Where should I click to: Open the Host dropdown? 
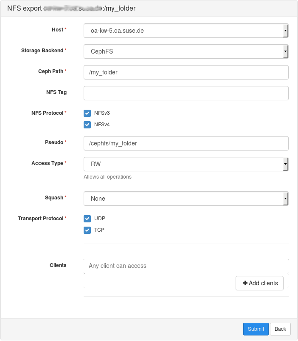point(186,31)
